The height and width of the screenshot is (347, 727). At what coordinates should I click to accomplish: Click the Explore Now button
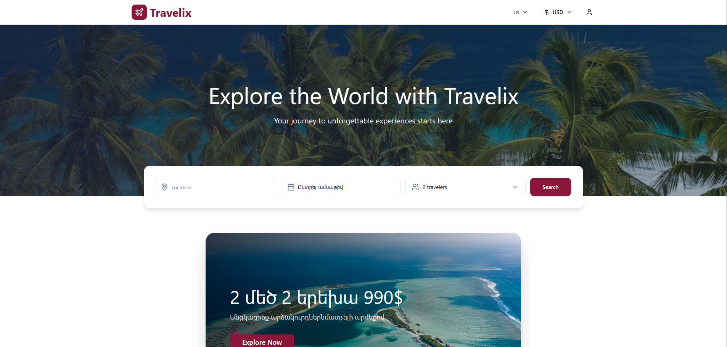click(262, 341)
